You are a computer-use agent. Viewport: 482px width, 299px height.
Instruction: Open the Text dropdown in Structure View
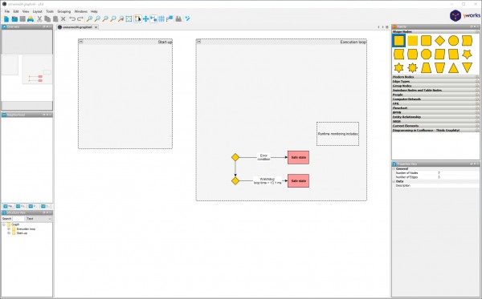pos(39,219)
